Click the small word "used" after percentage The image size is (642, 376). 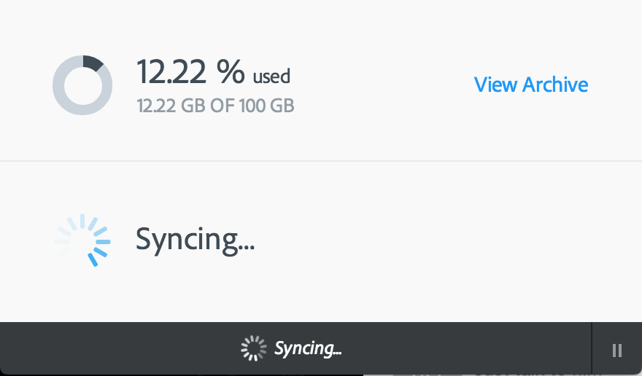[x=271, y=76]
